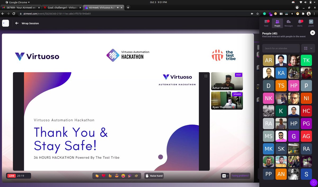The image size is (318, 187).
Task: Select Azhar Shams host video tile
Action: pos(227,81)
